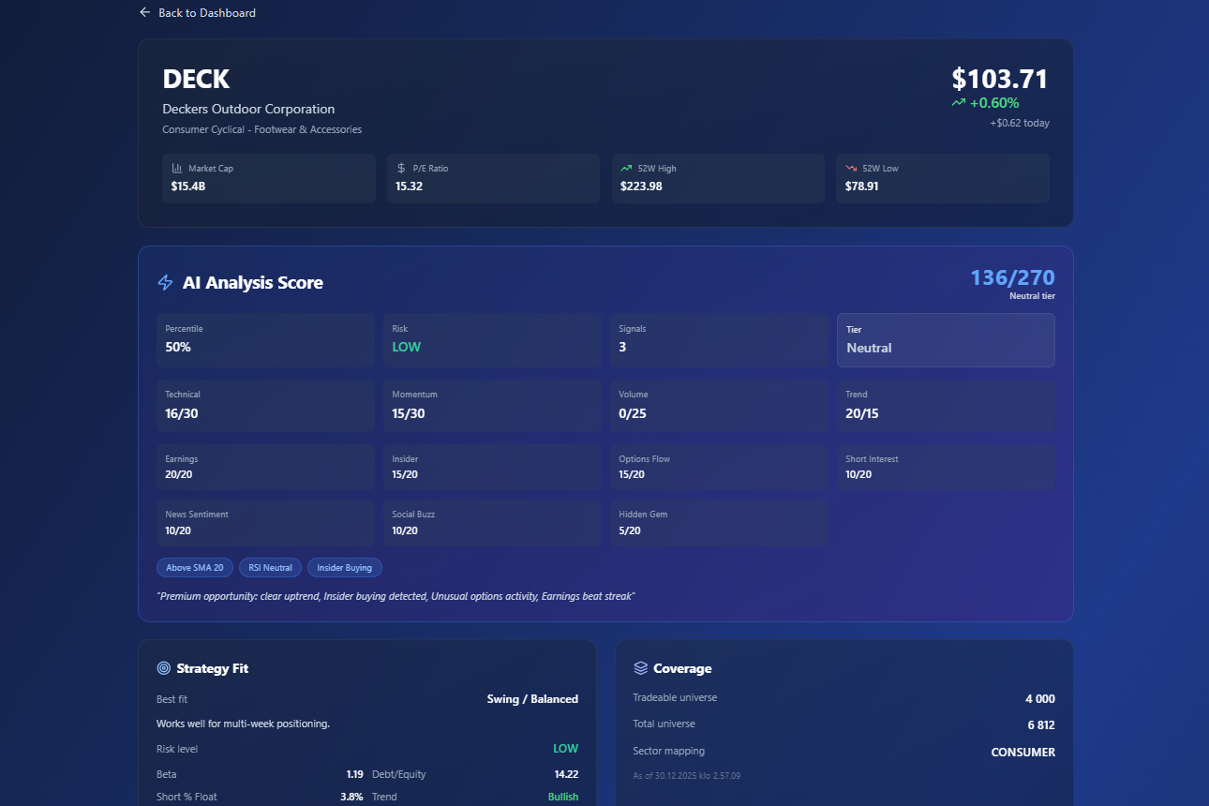The width and height of the screenshot is (1209, 806).
Task: Click the Percentile 50% indicator
Action: [265, 339]
